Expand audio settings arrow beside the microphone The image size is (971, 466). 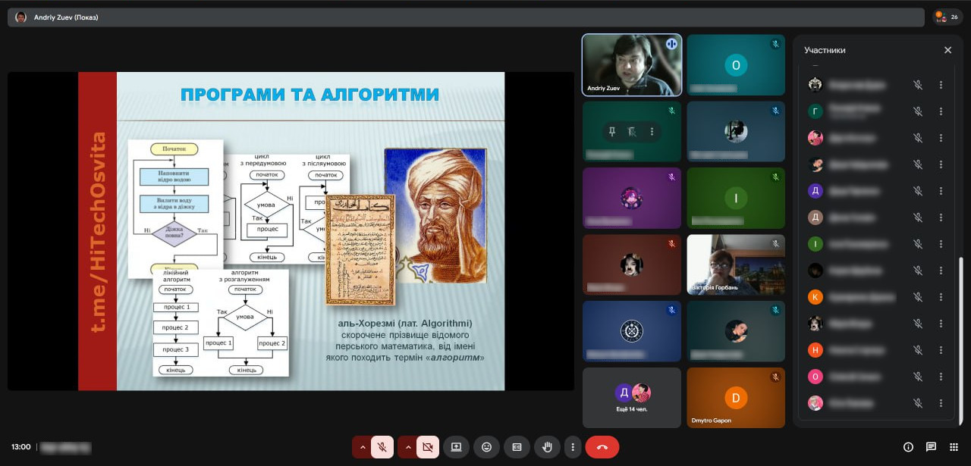point(363,447)
